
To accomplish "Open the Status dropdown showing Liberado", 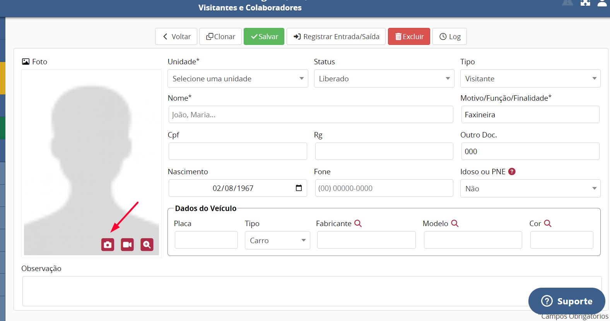I will 384,79.
